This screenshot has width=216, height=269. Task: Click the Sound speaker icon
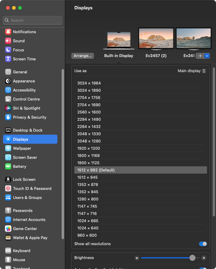click(x=8, y=41)
